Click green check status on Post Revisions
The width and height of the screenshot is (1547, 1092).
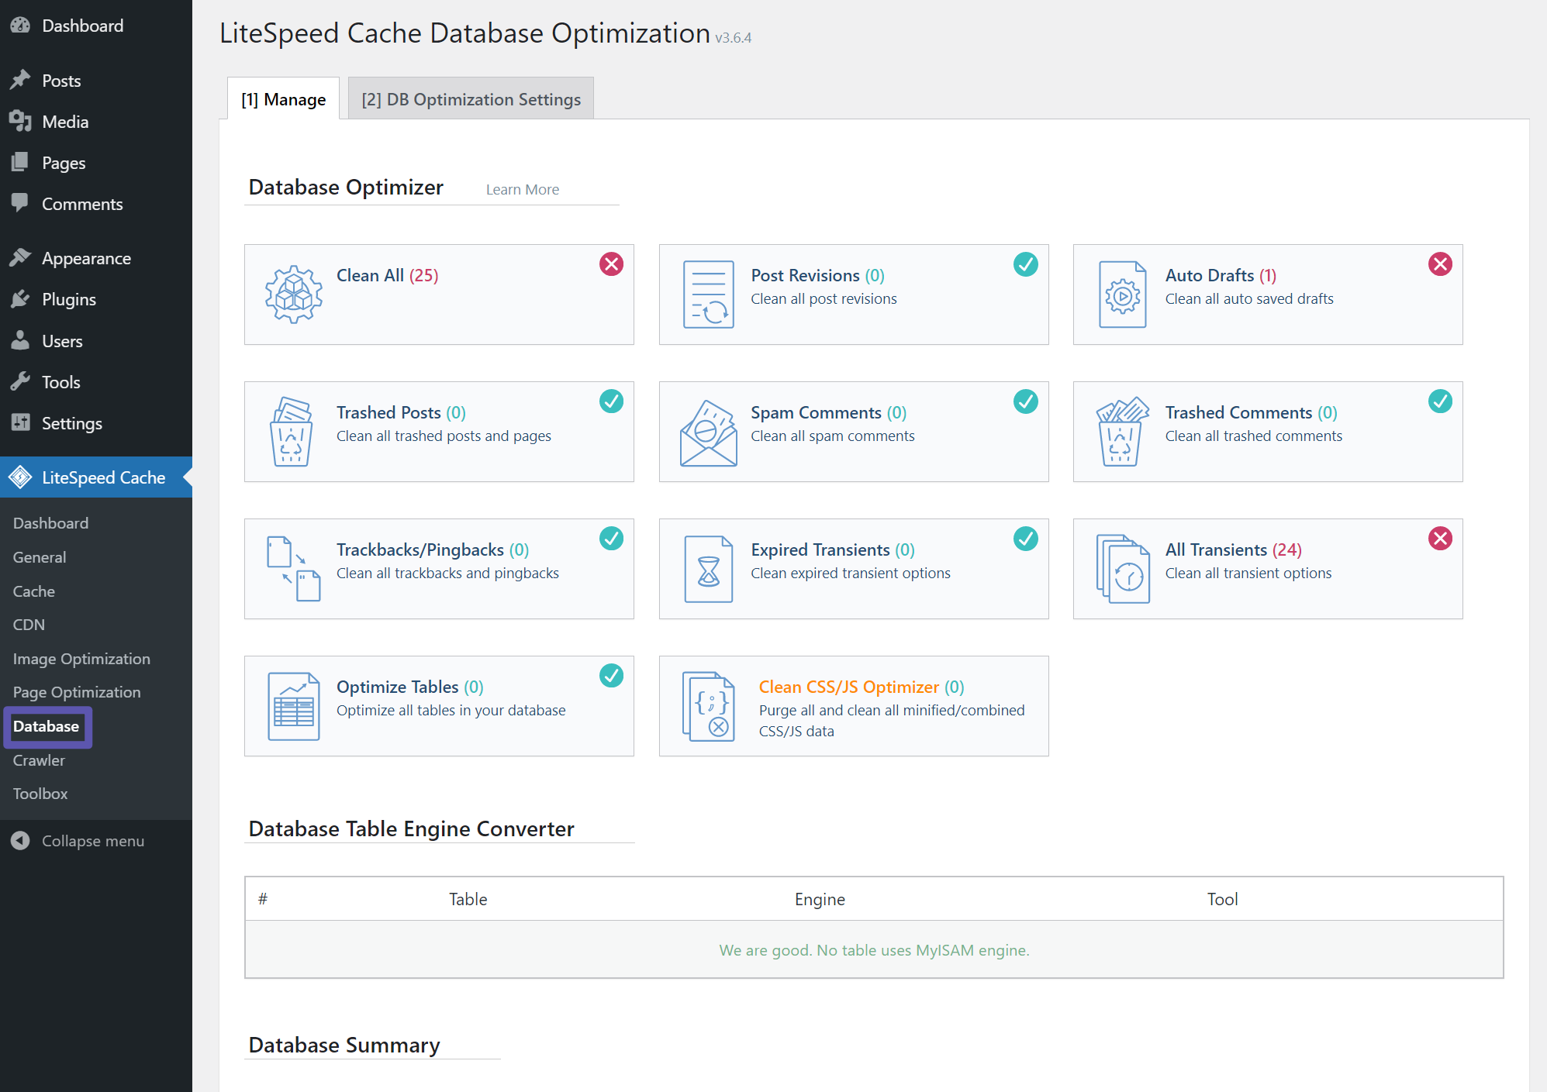point(1026,264)
